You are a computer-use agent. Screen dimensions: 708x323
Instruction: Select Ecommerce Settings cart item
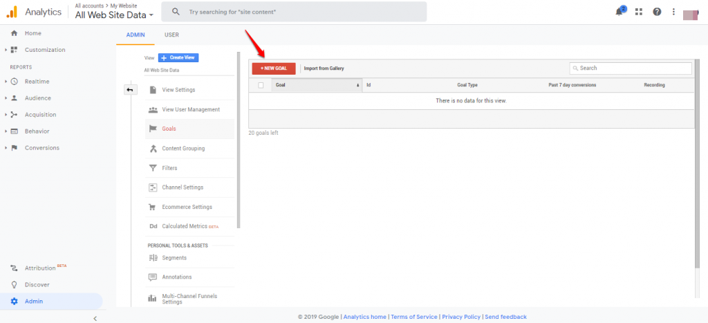pos(186,207)
